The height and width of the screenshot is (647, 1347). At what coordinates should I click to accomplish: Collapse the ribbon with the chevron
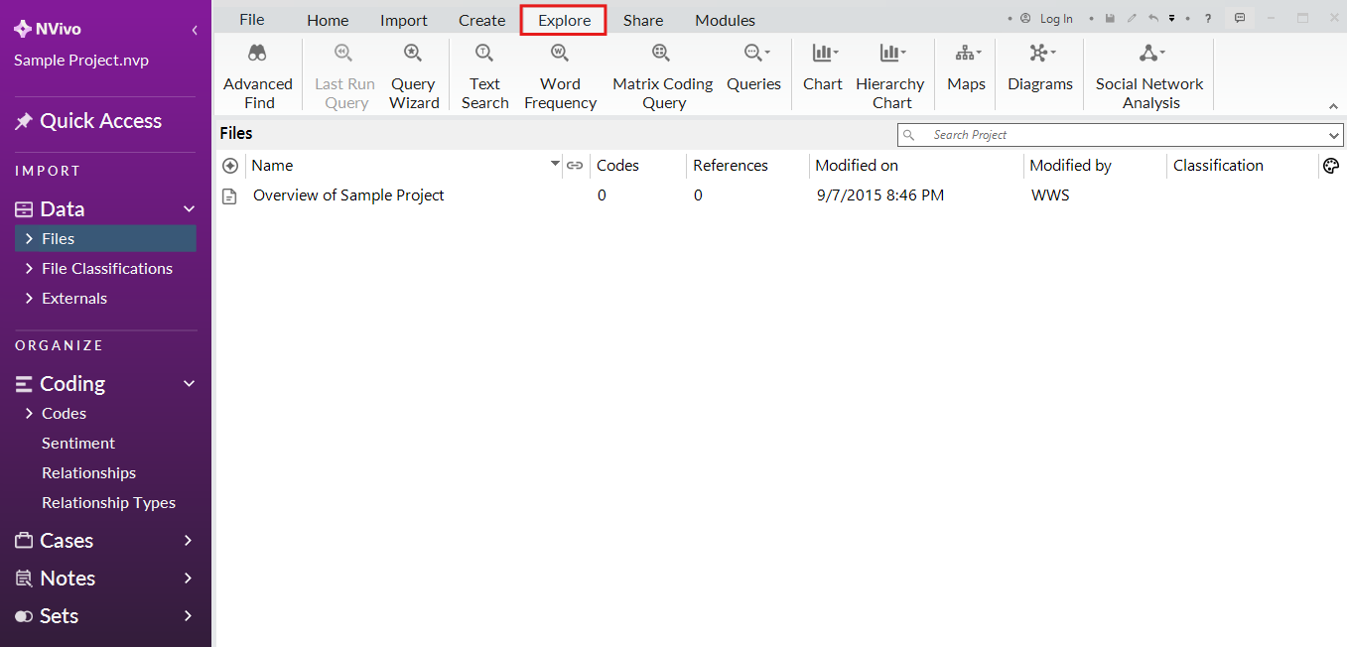1333,106
